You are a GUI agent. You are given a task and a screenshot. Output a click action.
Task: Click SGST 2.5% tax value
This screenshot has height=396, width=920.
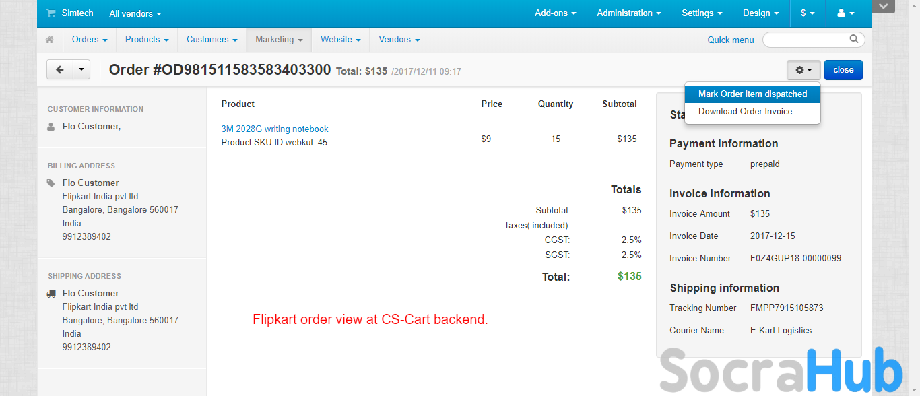click(x=632, y=255)
